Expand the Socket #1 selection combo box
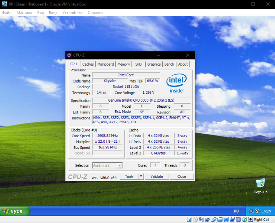Viewport: 275px width, 223px height. click(107, 165)
